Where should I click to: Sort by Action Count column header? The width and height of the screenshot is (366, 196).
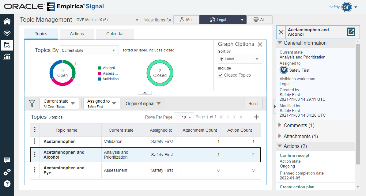point(240,130)
